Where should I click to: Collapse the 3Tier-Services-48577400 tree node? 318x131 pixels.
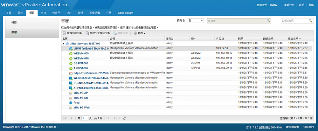click(x=63, y=44)
